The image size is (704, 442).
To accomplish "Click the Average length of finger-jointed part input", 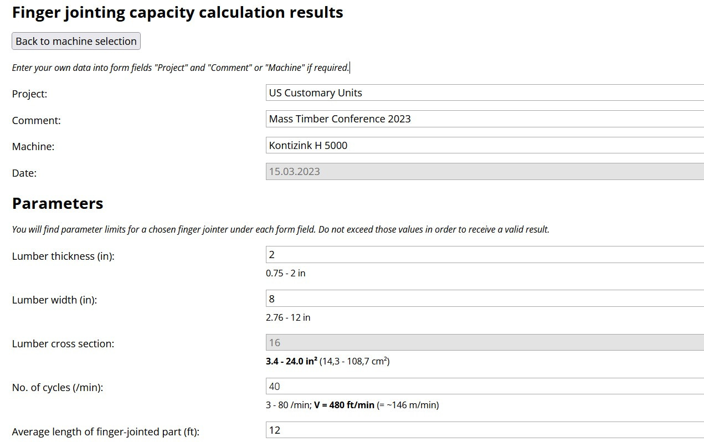I will [x=485, y=430].
